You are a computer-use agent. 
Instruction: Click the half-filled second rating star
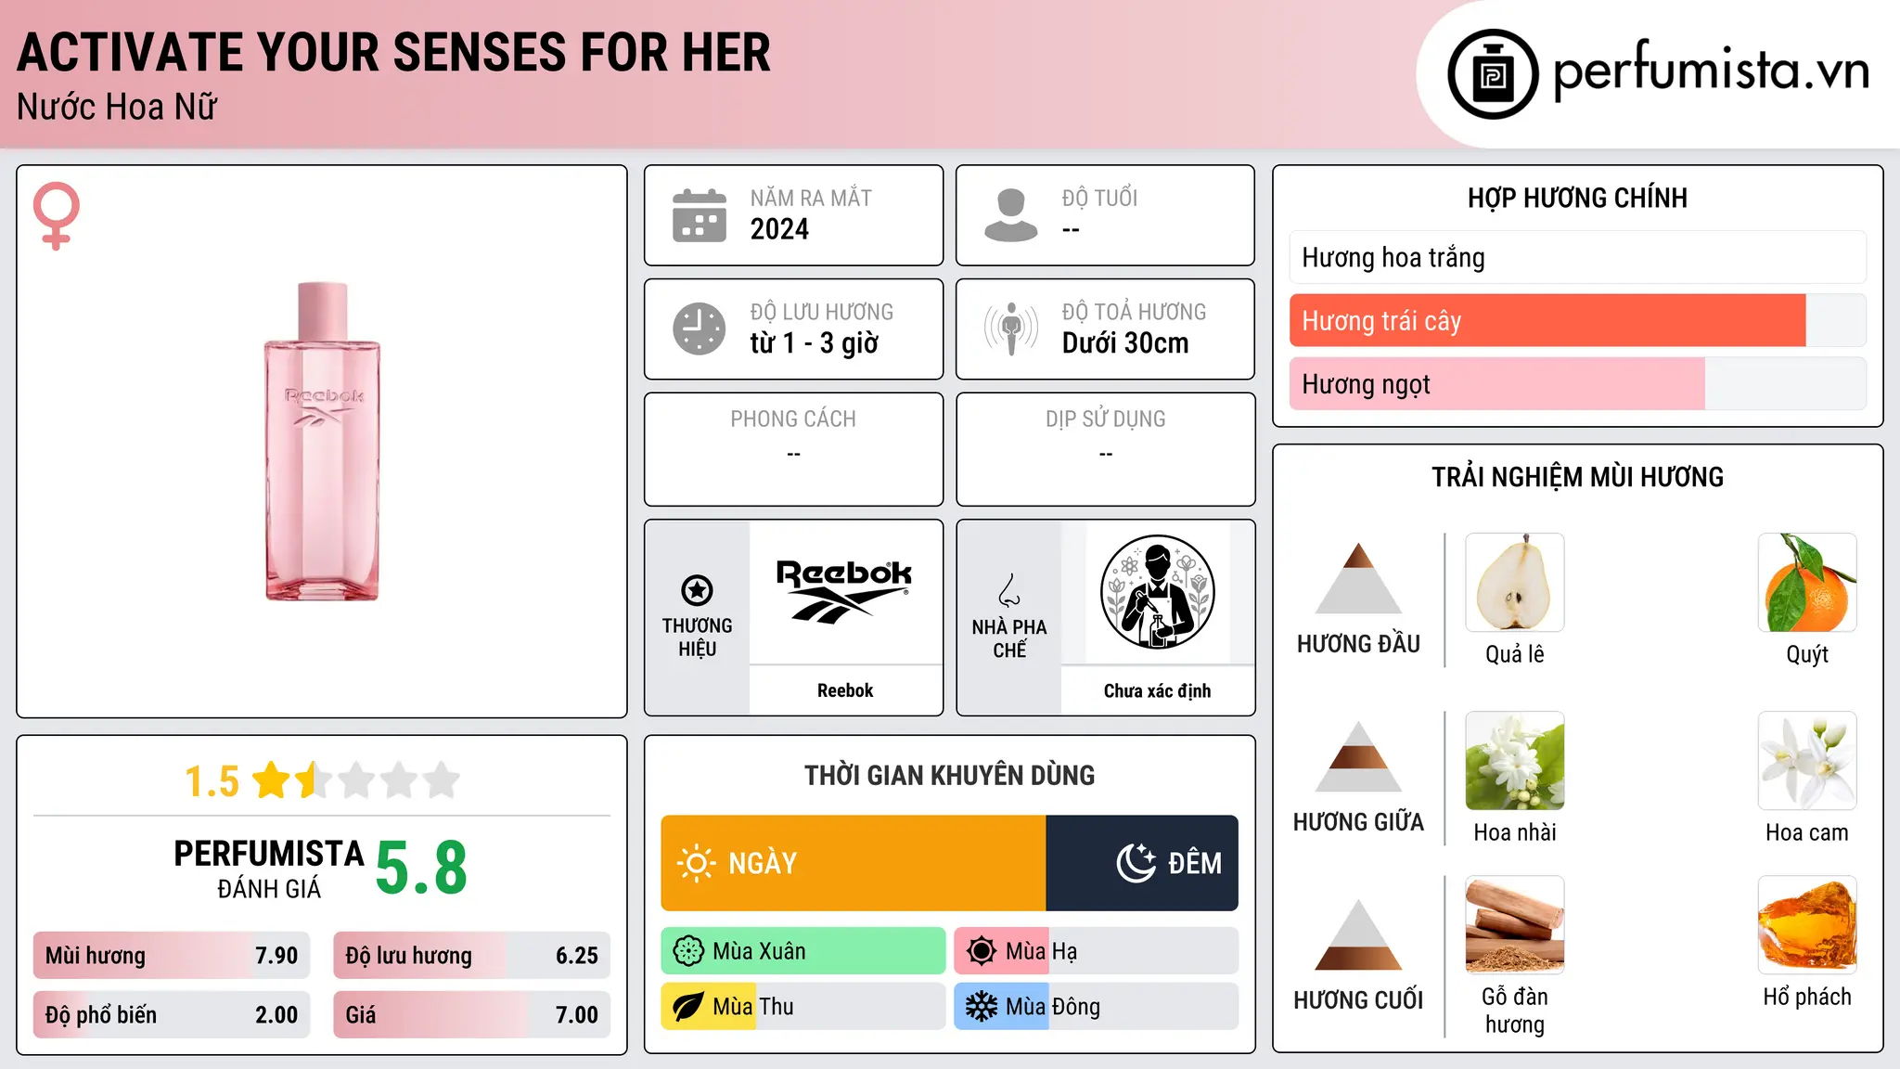tap(315, 780)
